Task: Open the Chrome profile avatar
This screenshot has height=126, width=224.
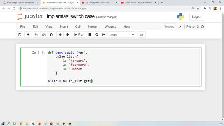Action: coord(215,8)
